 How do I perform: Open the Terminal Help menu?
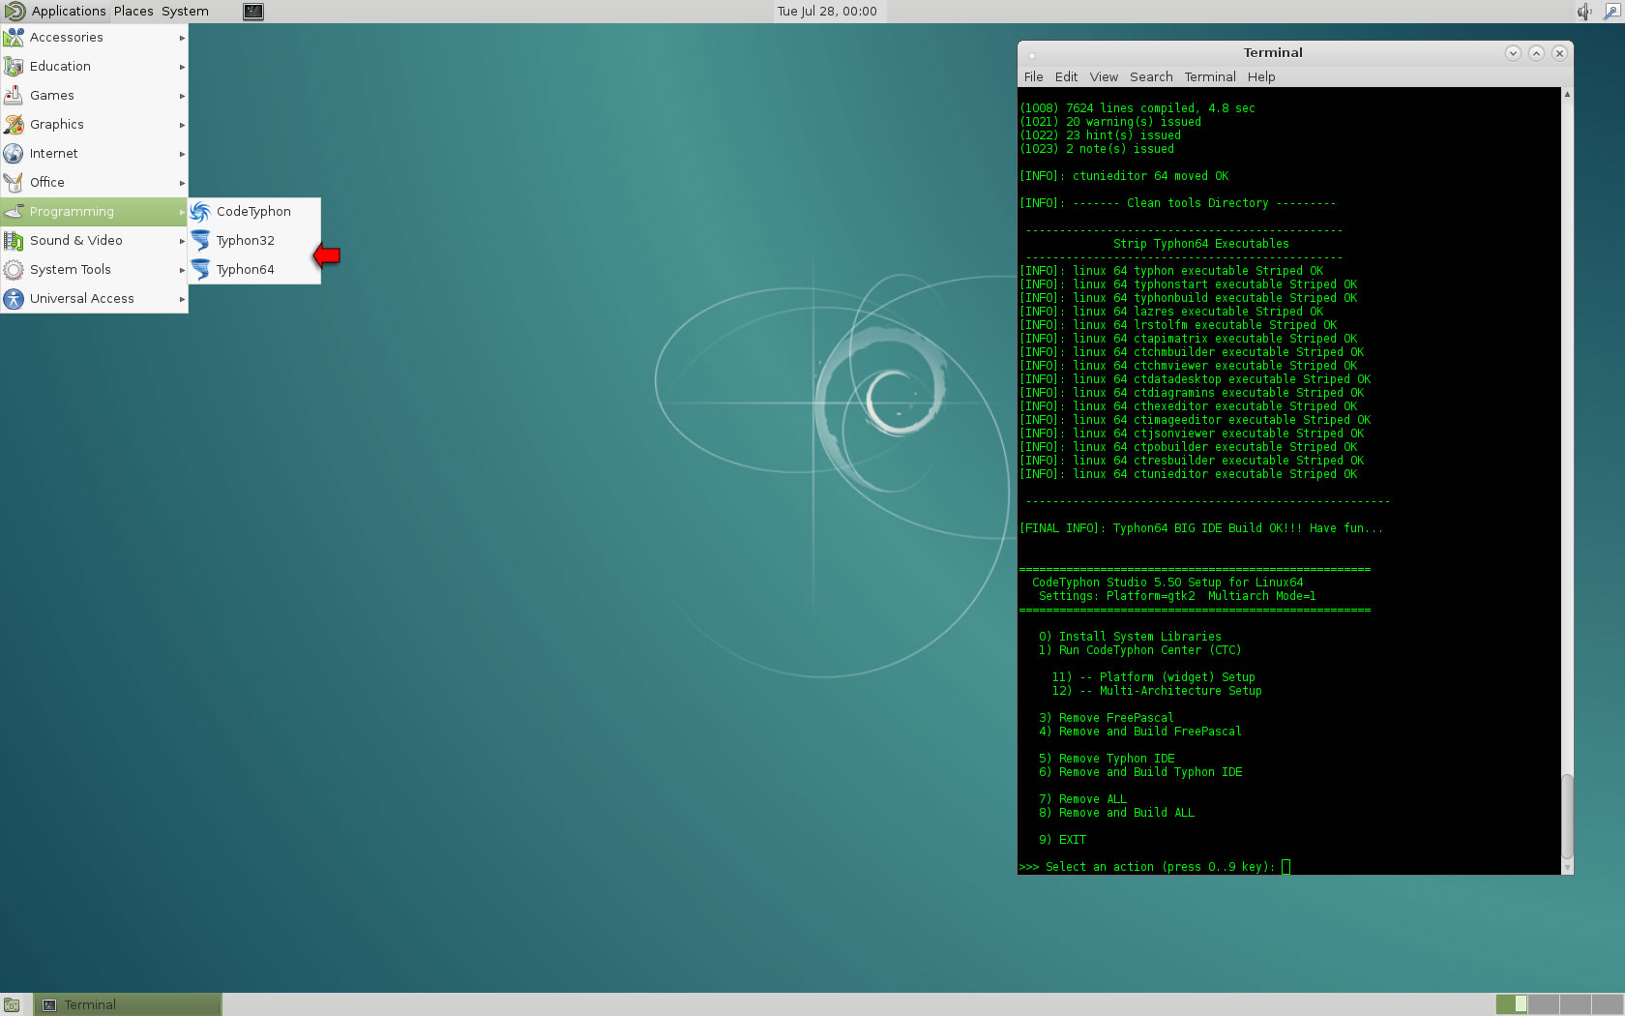1261,77
